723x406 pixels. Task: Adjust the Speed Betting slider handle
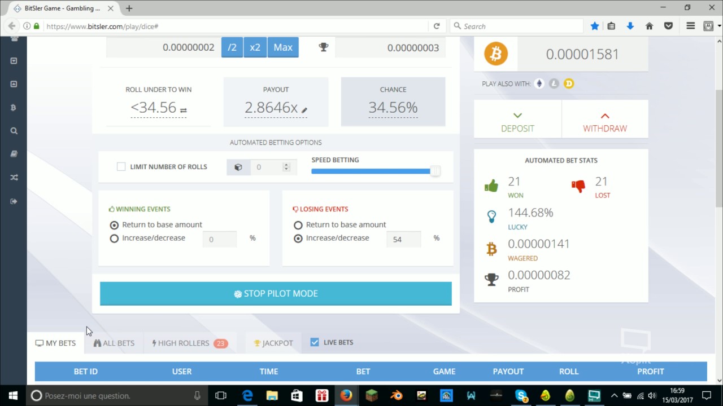tap(435, 171)
